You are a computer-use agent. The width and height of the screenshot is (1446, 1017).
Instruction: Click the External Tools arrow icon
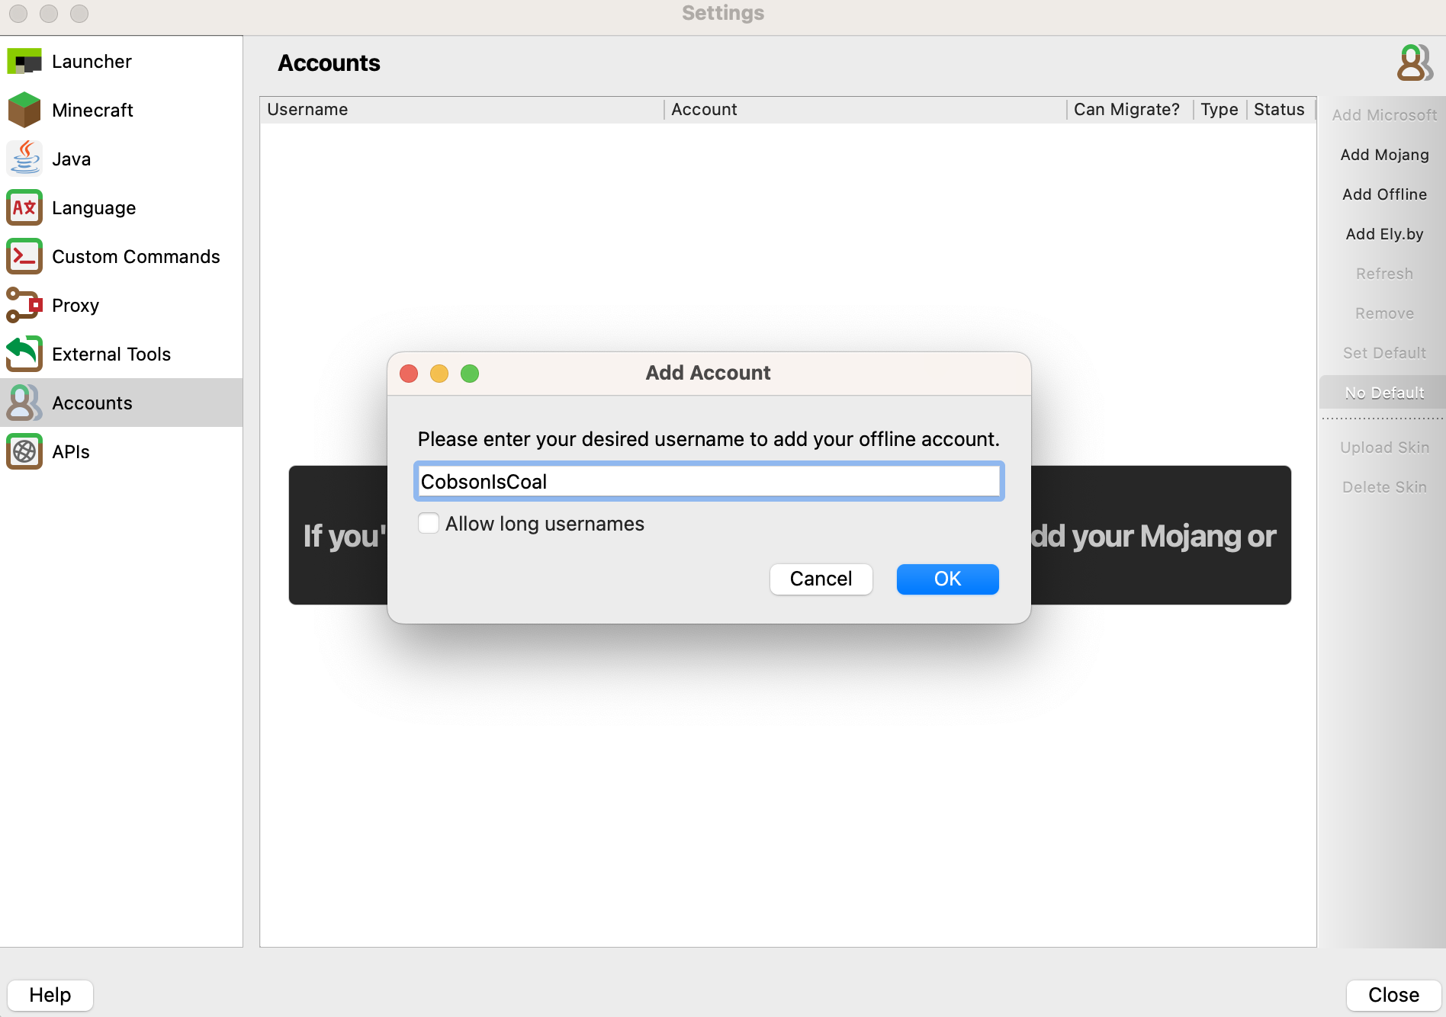click(x=24, y=354)
